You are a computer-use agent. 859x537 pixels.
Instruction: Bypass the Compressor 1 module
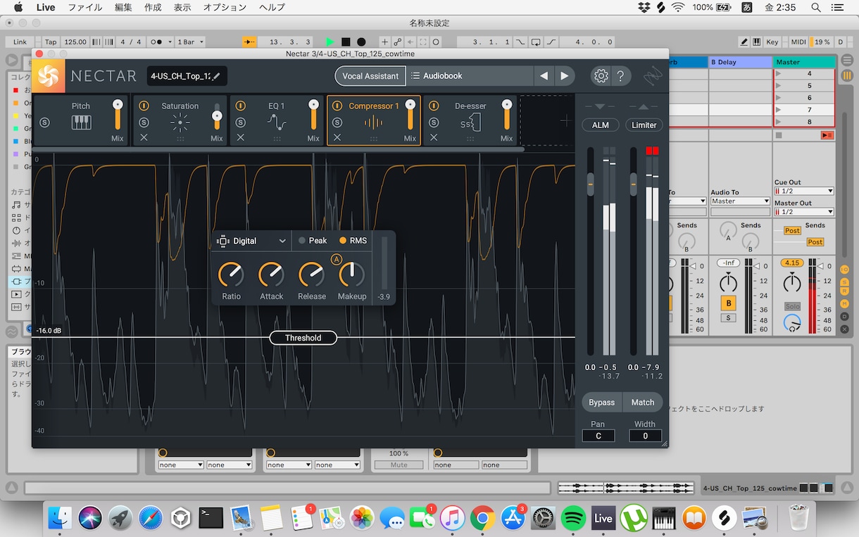point(337,106)
